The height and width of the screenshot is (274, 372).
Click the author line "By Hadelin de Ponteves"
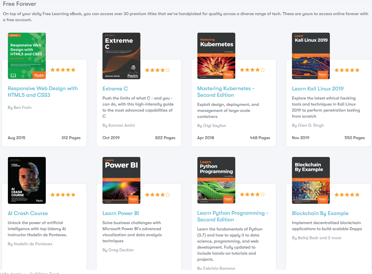pos(30,244)
